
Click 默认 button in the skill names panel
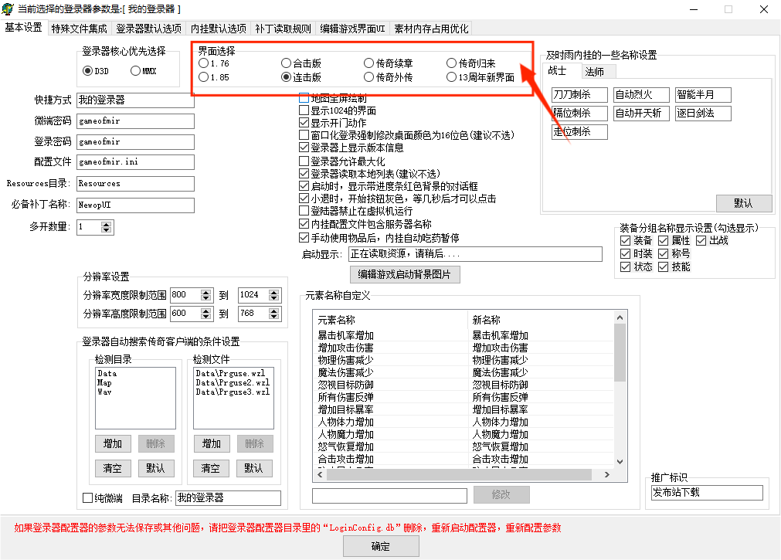[743, 203]
